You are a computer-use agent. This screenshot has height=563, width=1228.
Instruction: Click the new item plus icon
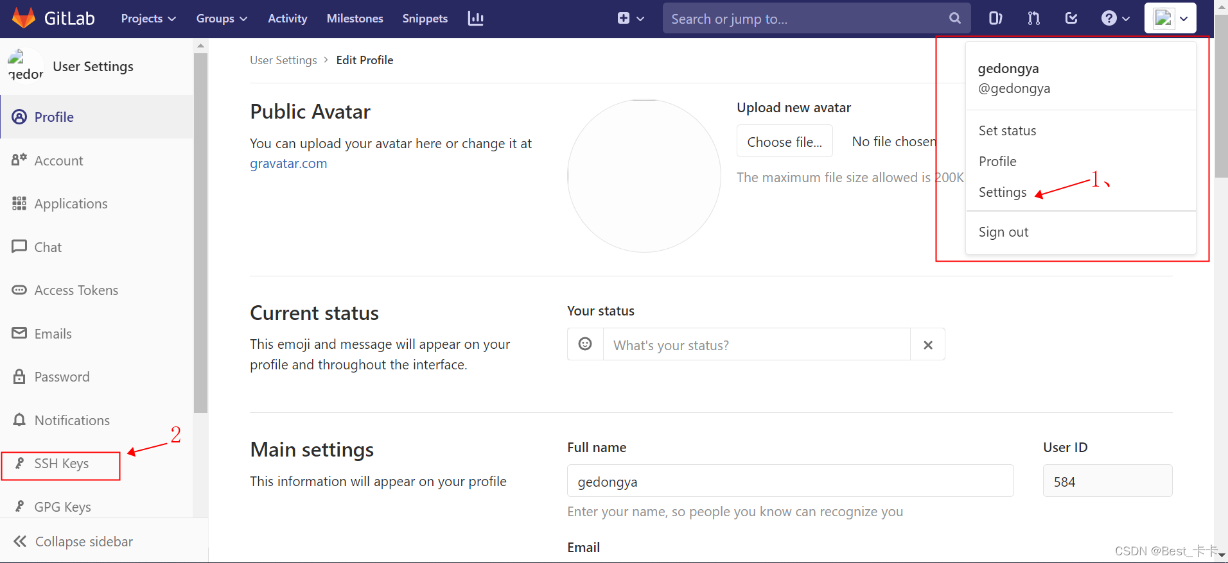click(623, 19)
